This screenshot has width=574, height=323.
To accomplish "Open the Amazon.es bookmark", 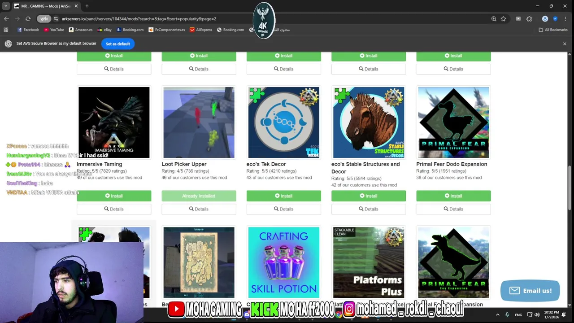I will point(81,30).
